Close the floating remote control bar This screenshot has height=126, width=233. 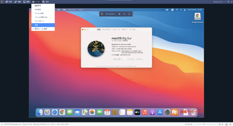click(x=129, y=14)
